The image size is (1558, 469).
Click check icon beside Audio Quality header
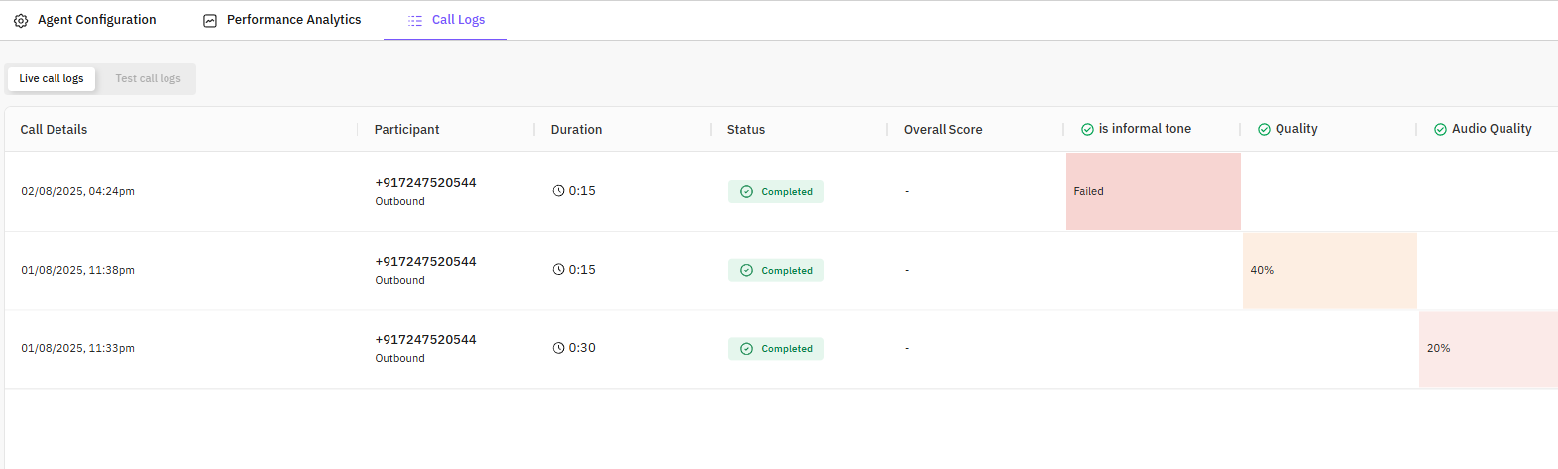click(x=1440, y=129)
